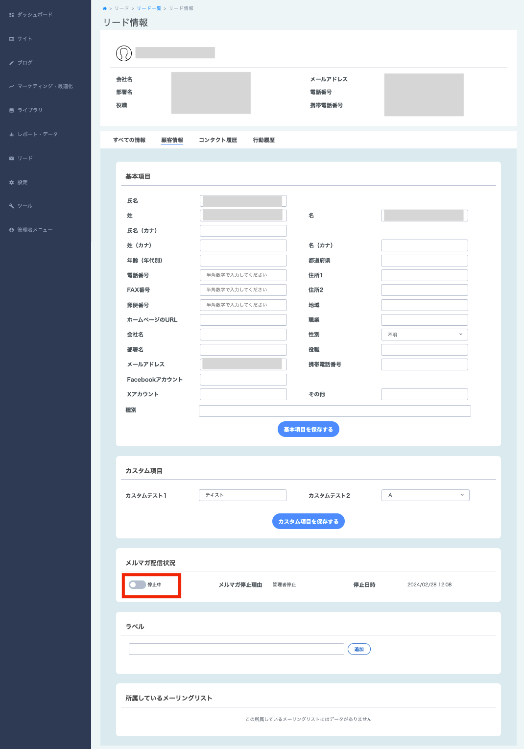Click the 姓 input field

click(x=243, y=216)
